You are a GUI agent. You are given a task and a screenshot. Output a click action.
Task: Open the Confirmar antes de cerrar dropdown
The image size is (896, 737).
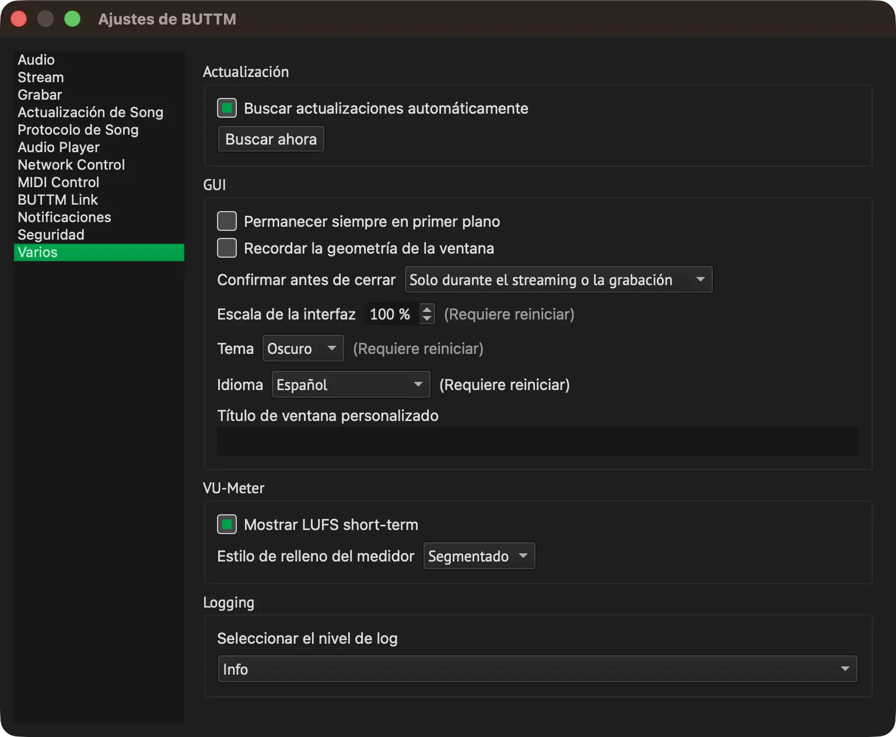558,280
